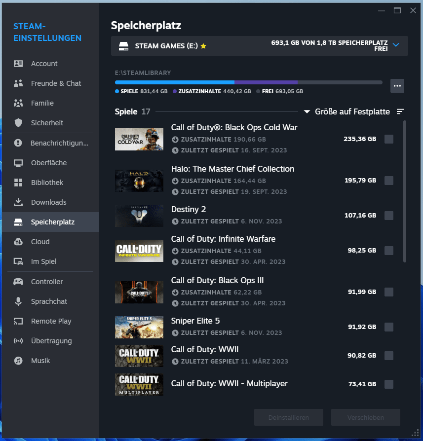Click Black Ops III last-played clock icon
Screen dimensions: 423x441
click(x=175, y=303)
